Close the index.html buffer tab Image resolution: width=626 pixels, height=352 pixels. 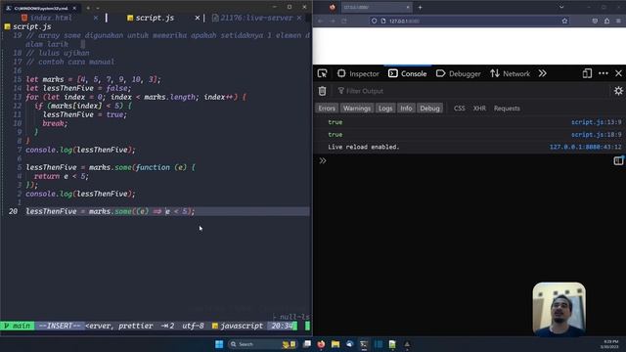pos(96,18)
